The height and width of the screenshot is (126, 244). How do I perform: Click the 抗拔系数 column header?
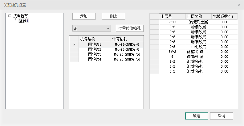(x=225, y=16)
